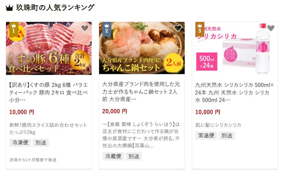Click 別送 tag on ちゃんこ鍋 card

[134, 156]
